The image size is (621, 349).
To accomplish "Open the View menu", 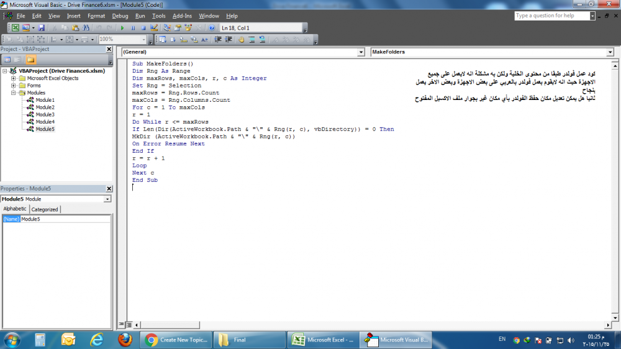I will (54, 16).
